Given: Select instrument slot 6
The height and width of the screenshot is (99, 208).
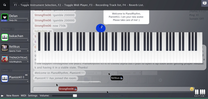Looking at the screenshot, I should point(133,80).
